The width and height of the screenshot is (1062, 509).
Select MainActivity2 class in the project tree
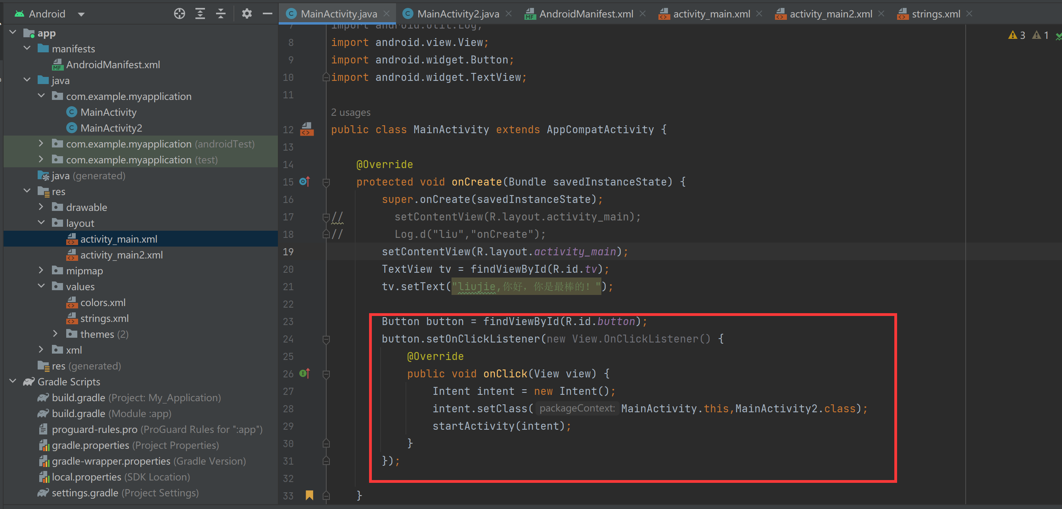[104, 128]
